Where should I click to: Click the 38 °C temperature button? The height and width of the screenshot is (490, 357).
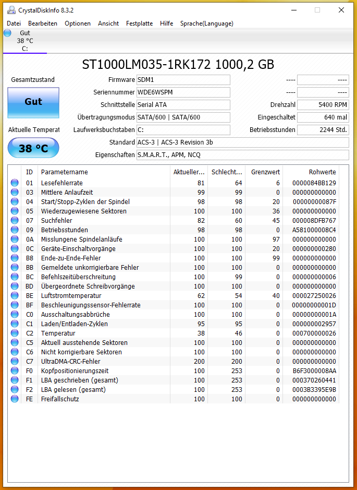pos(33,148)
